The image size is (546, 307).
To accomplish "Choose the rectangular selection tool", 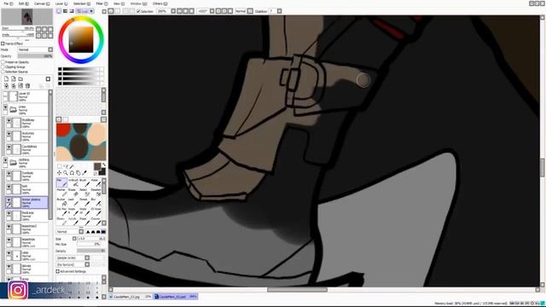I will (x=59, y=166).
